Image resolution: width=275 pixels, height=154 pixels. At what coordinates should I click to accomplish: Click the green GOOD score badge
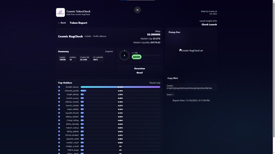(x=137, y=57)
